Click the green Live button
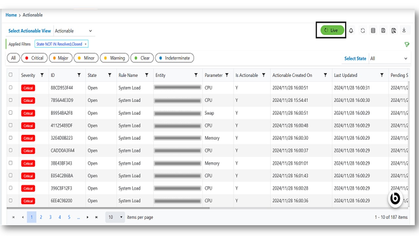Screen dimensions: 419x236 pos(332,30)
